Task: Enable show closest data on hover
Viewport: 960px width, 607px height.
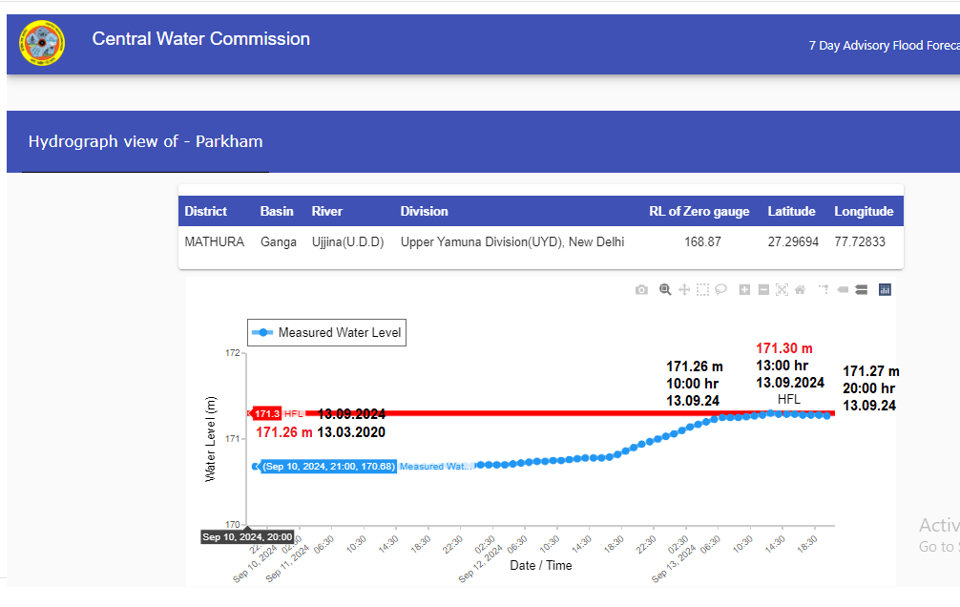Action: (843, 290)
